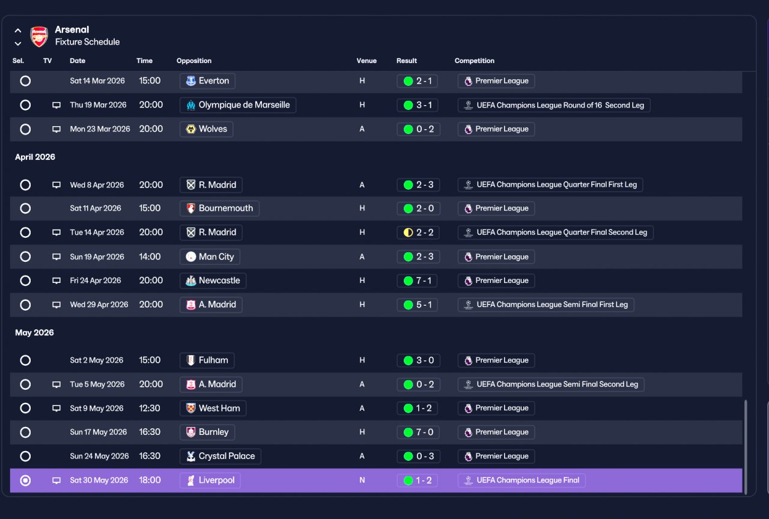Sort by the Result column header

click(407, 61)
